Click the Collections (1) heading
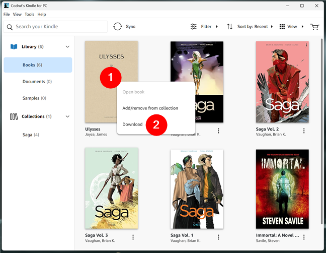Image resolution: width=326 pixels, height=253 pixels. pyautogui.click(x=37, y=116)
